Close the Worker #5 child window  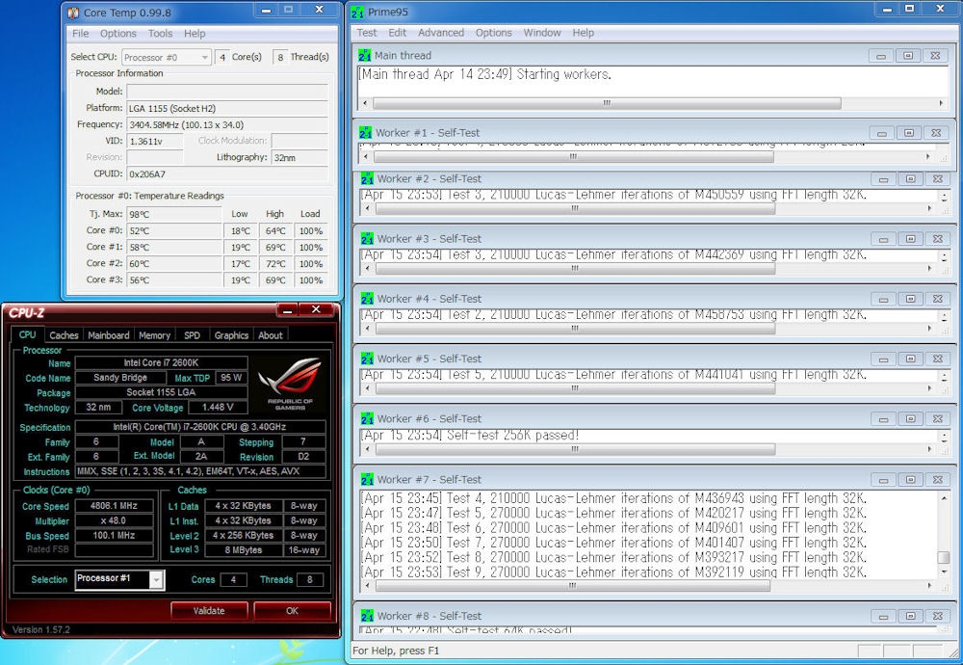click(938, 359)
